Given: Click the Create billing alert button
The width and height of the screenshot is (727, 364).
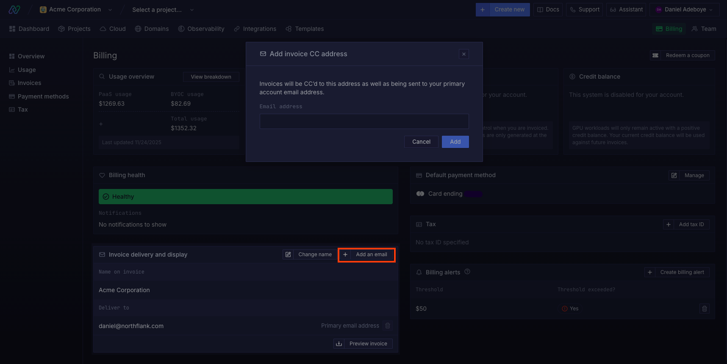Looking at the screenshot, I should [682, 272].
